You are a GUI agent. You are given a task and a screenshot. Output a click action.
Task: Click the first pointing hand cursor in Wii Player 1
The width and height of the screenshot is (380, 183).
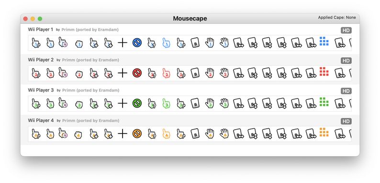(35, 43)
